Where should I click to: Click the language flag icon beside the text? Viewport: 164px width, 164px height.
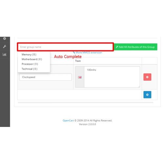pos(80,77)
